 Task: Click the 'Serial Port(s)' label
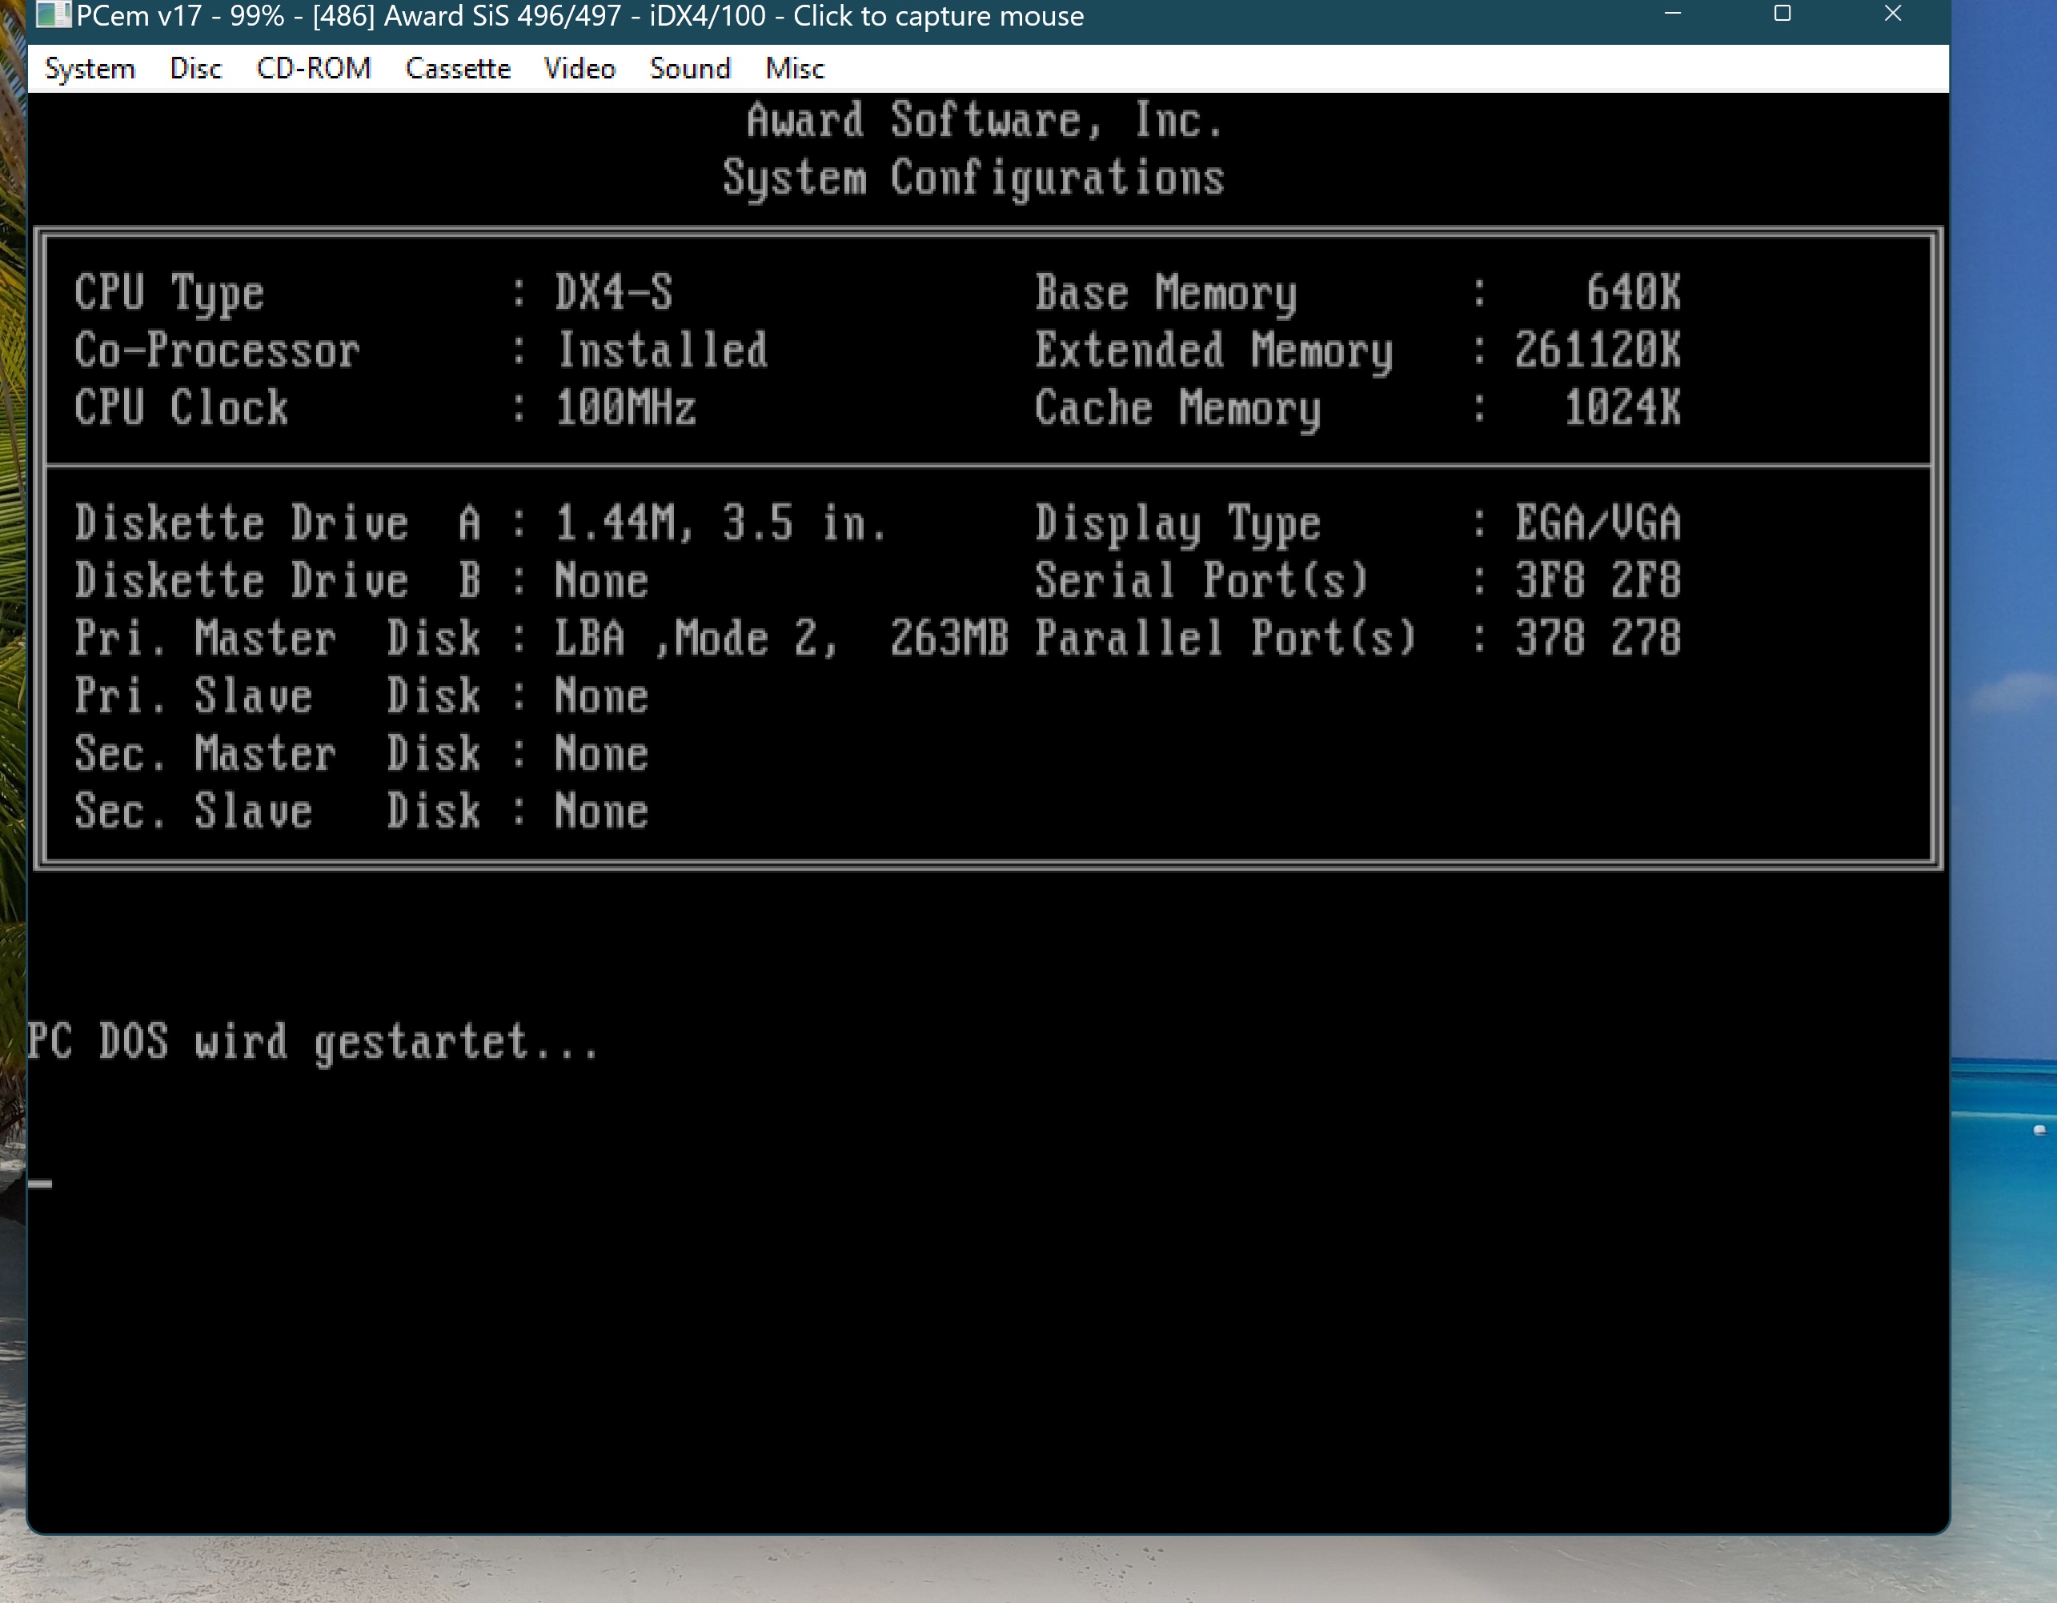point(1202,581)
